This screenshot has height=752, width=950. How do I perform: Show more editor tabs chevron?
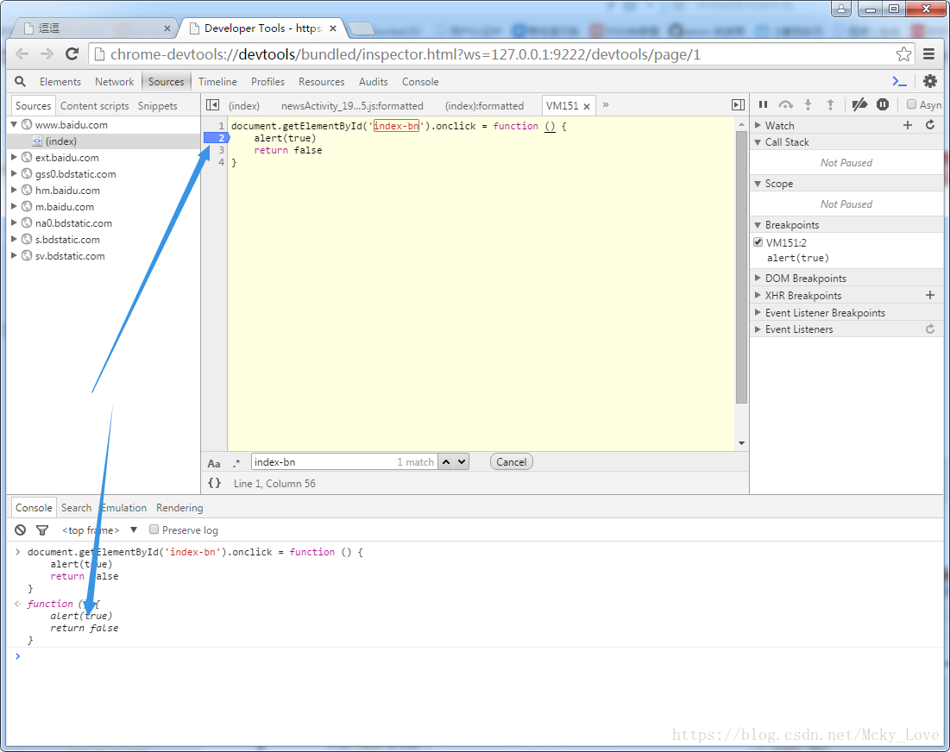605,104
